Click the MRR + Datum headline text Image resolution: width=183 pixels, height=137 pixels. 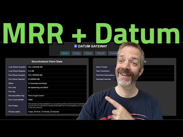click(91, 33)
